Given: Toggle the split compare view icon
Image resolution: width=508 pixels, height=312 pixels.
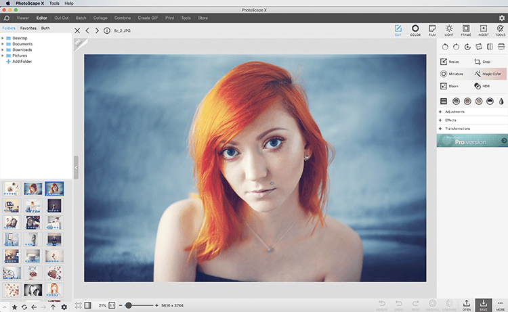Looking at the screenshot, I should (x=87, y=305).
